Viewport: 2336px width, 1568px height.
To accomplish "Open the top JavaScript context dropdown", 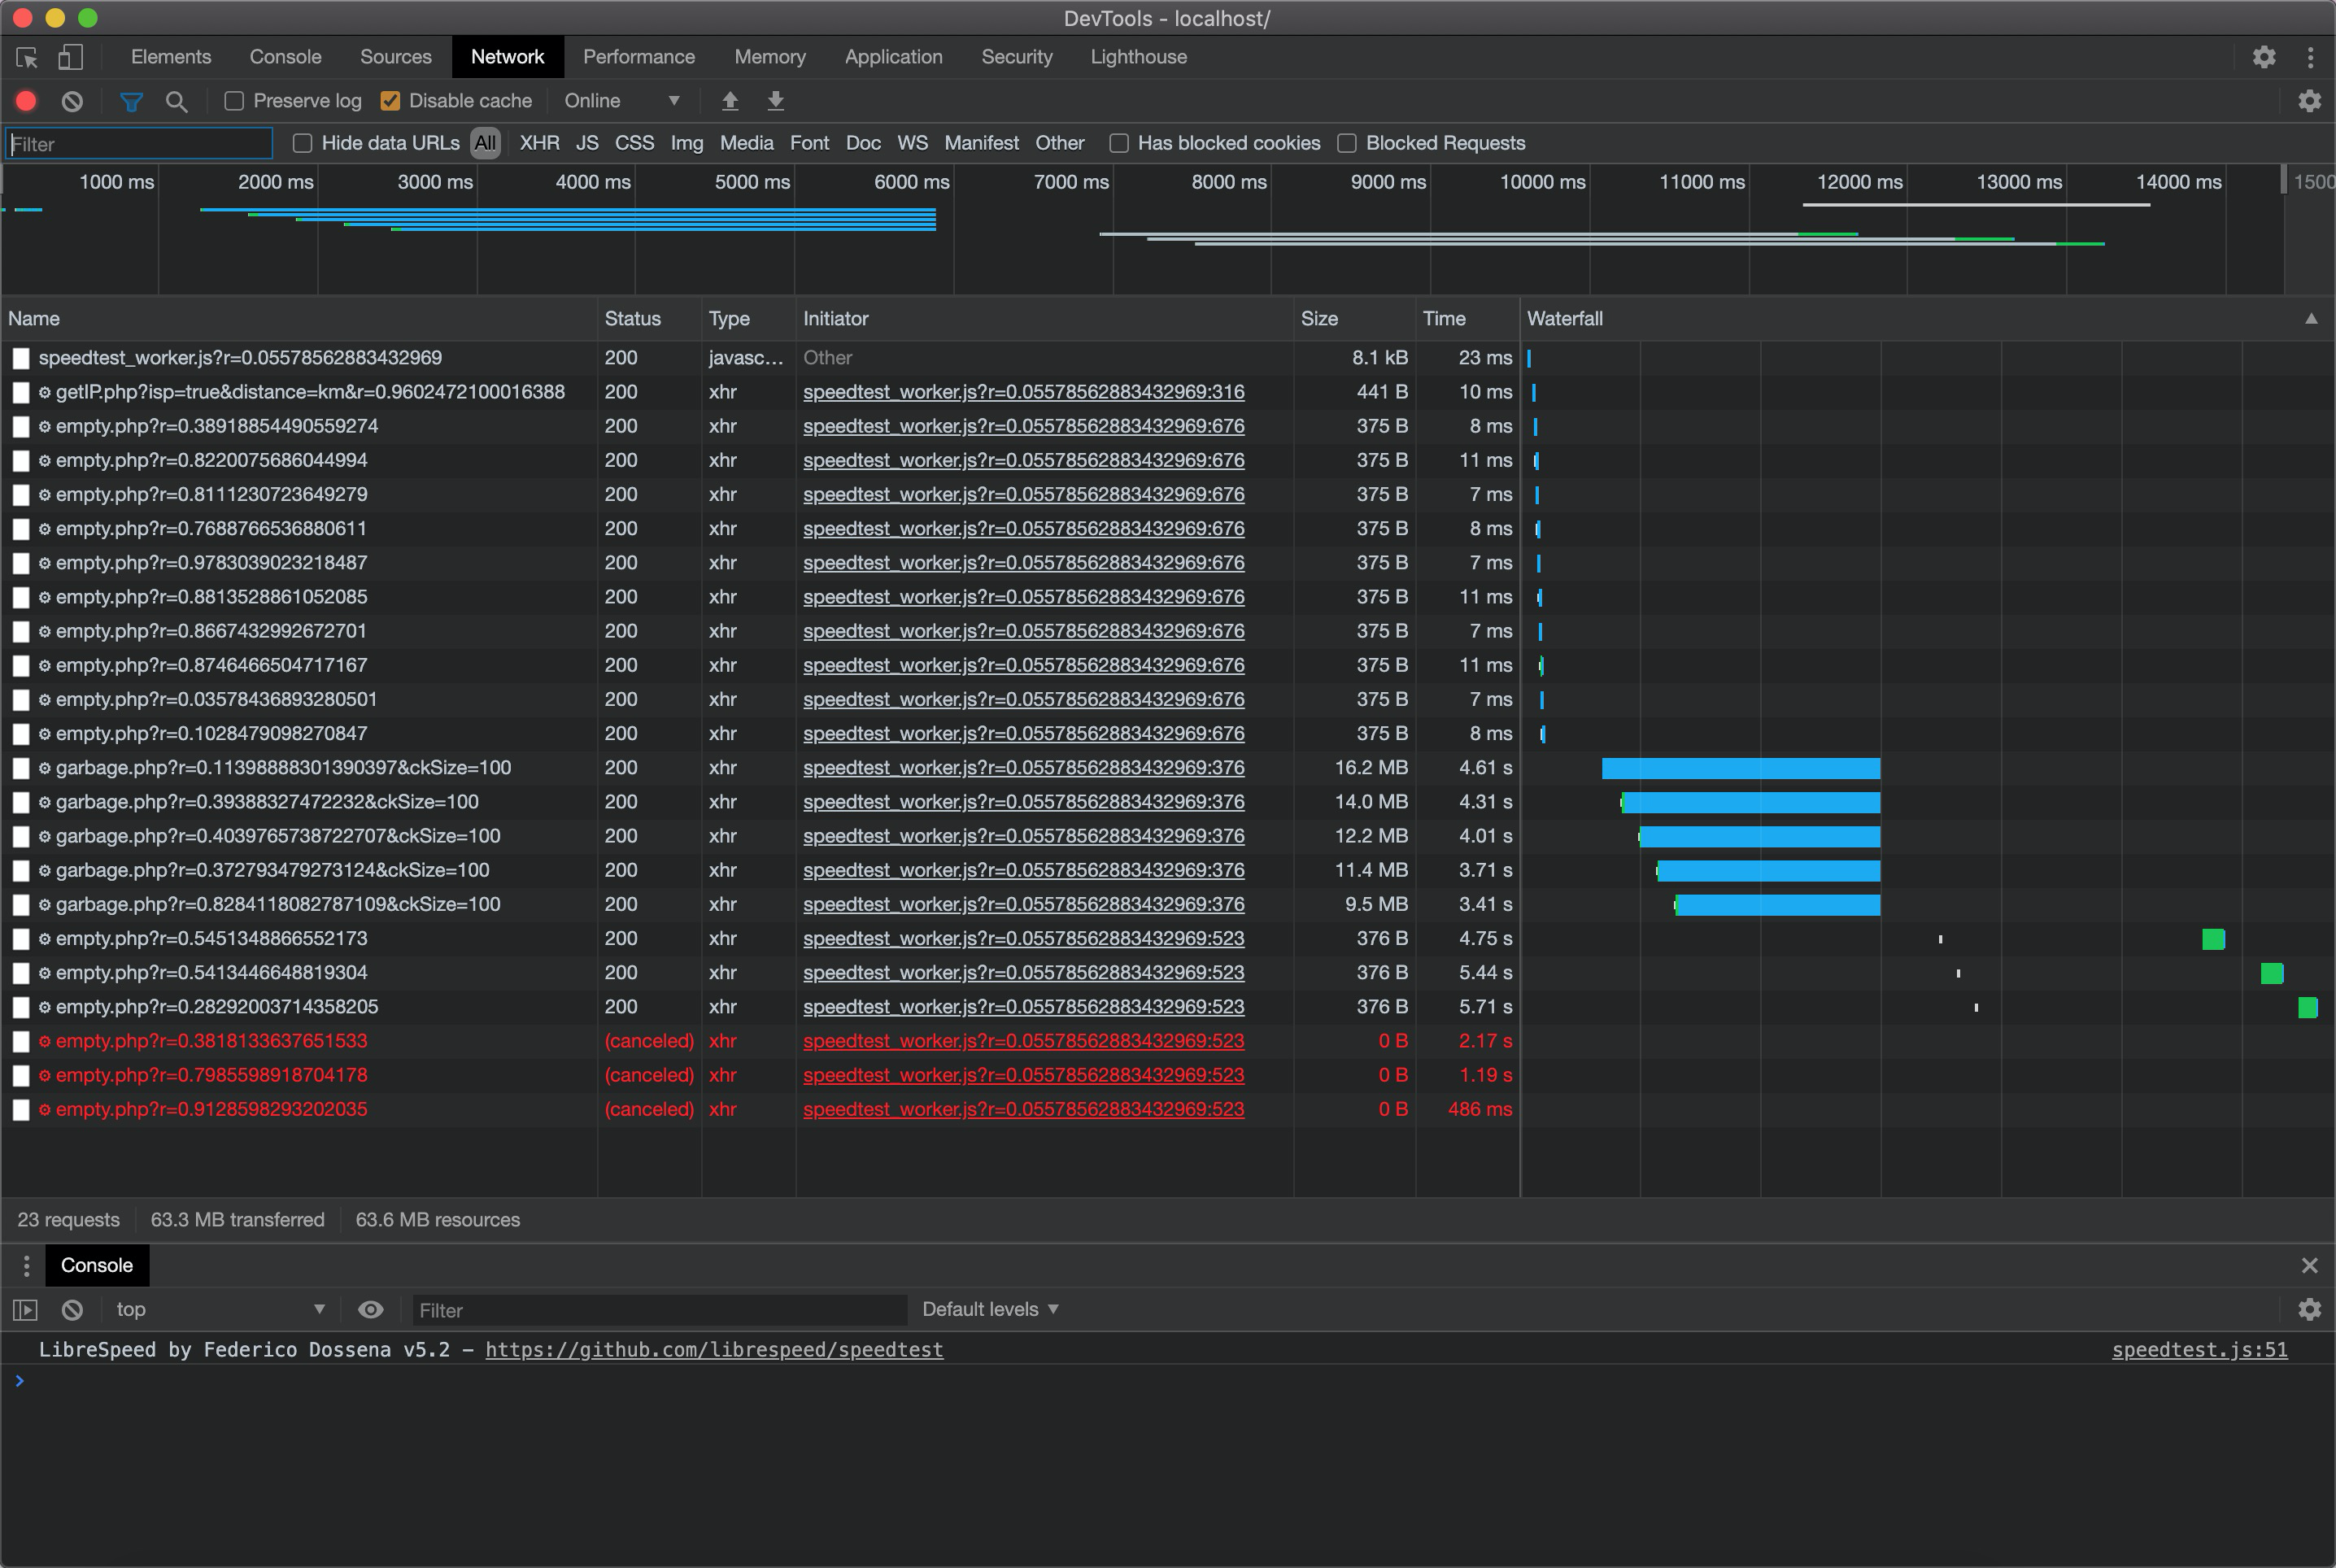I will 220,1309.
